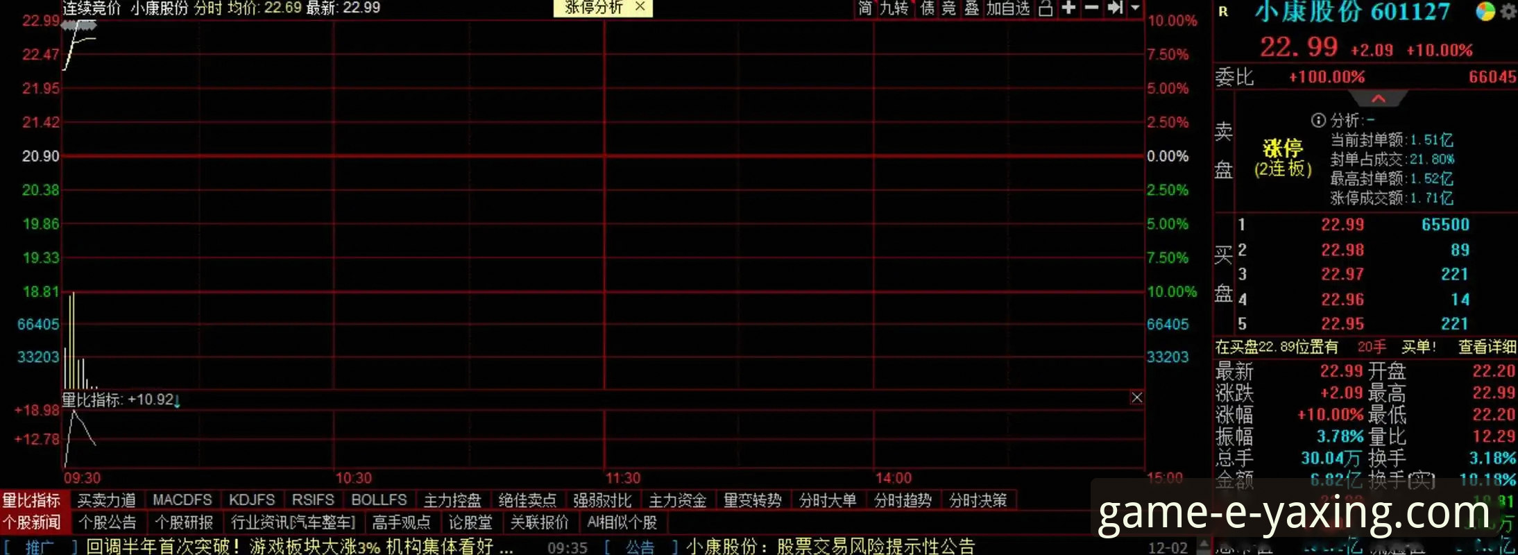Screen dimensions: 1518x555
Task: Click the 查看详细 link
Action: pos(1487,347)
